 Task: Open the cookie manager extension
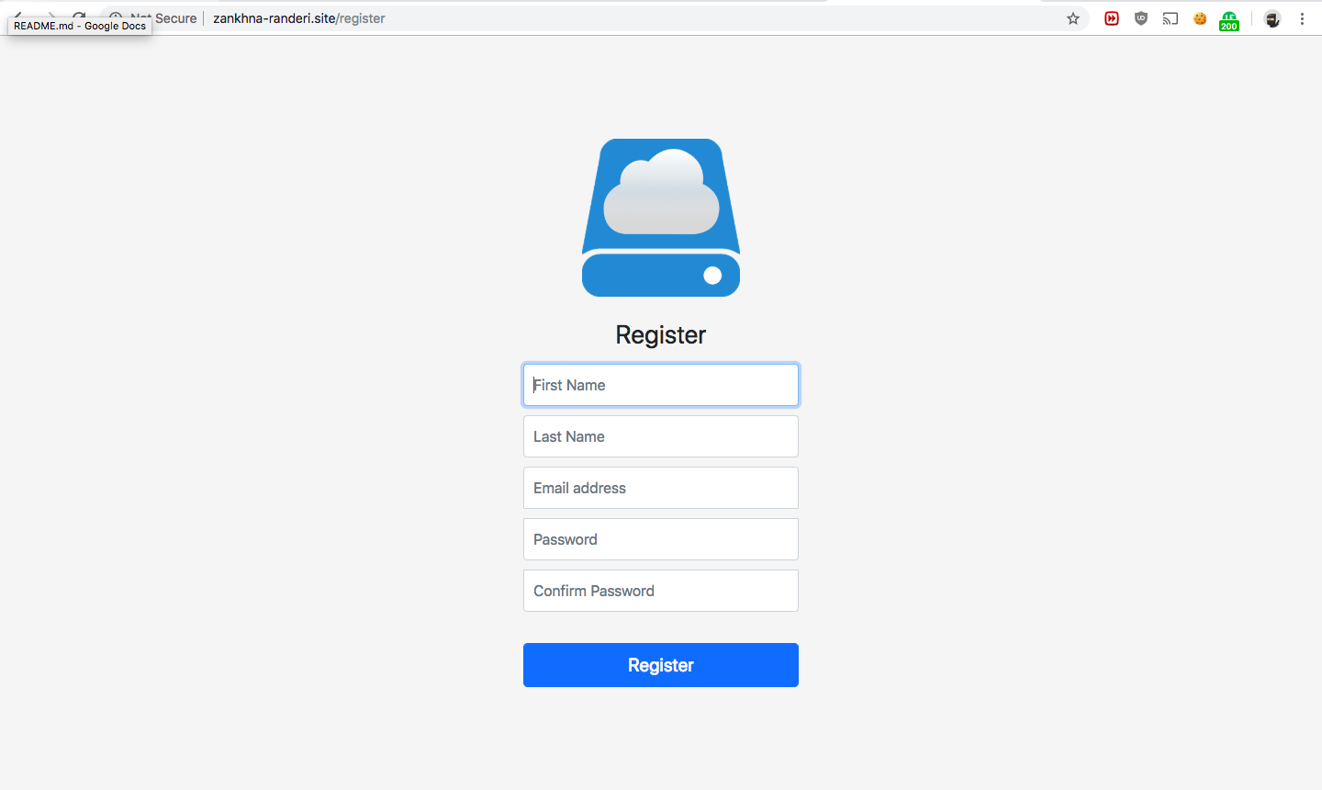pyautogui.click(x=1200, y=18)
